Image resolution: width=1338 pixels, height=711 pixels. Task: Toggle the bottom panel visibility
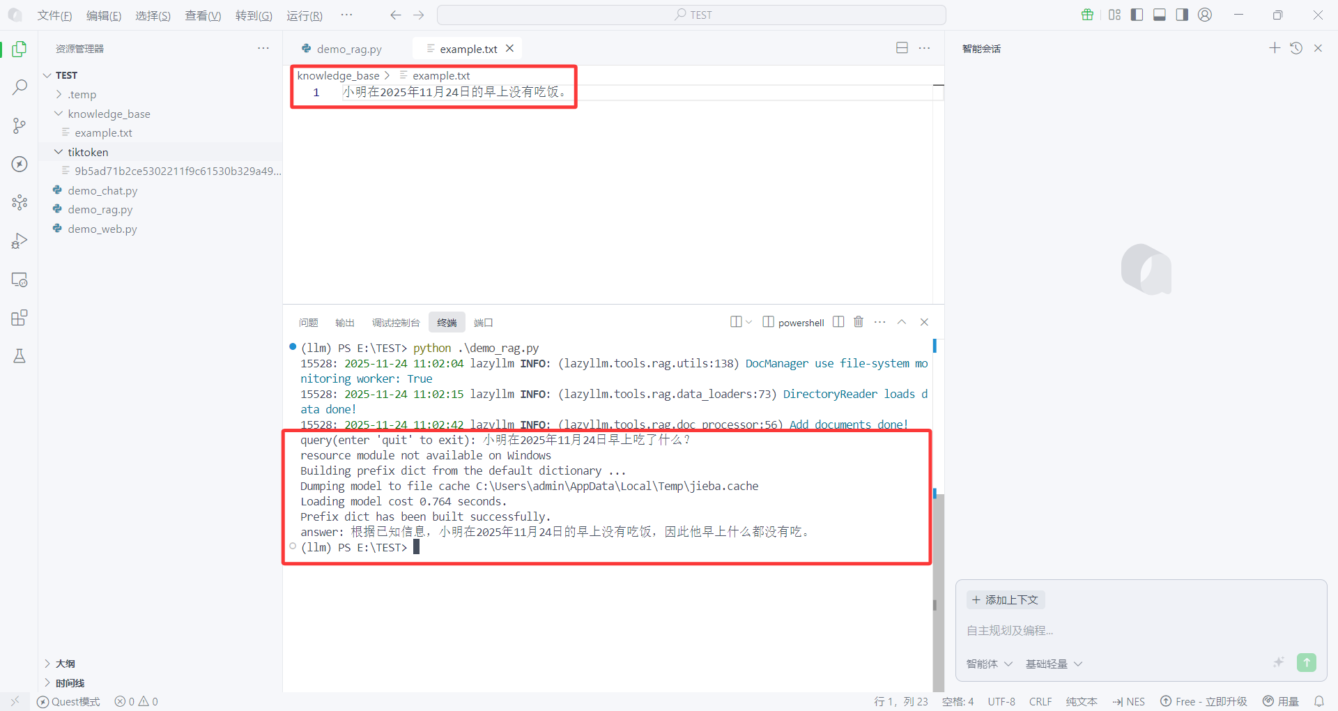click(x=1160, y=15)
